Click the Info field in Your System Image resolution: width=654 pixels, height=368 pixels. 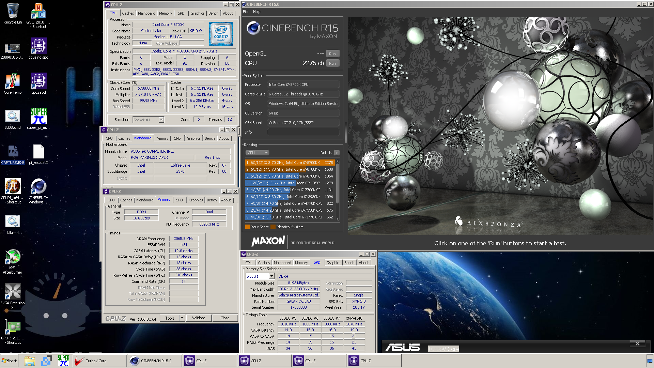(303, 132)
